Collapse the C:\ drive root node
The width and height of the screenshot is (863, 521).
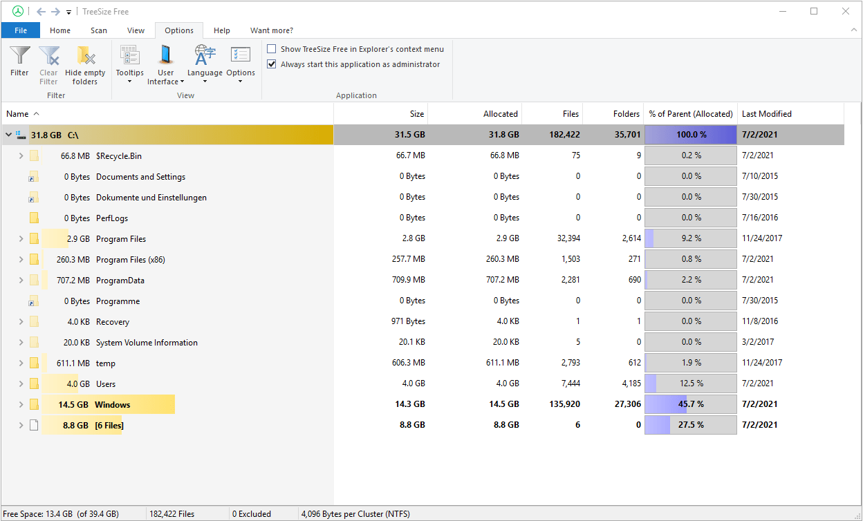pos(8,135)
